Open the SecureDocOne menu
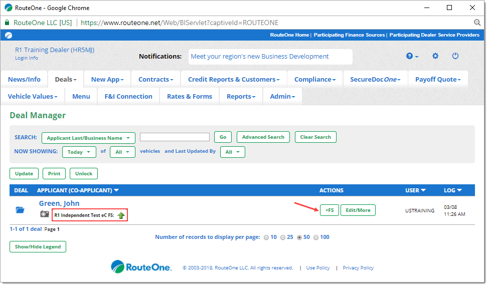 click(375, 79)
